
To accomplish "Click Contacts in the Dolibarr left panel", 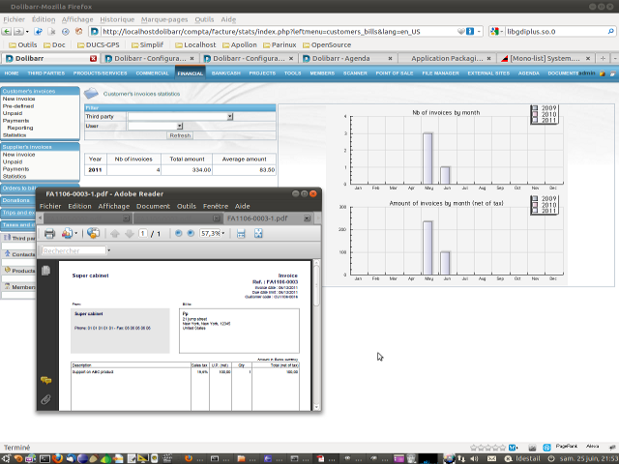I will pyautogui.click(x=23, y=254).
